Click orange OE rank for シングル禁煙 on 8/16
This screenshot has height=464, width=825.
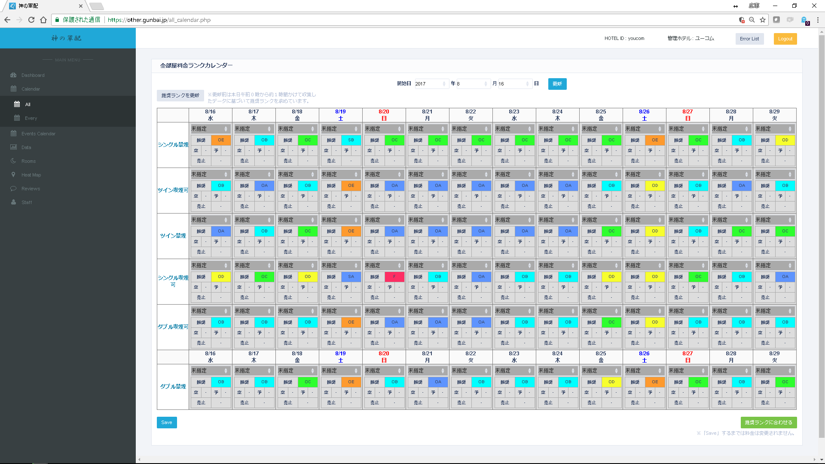pos(221,140)
